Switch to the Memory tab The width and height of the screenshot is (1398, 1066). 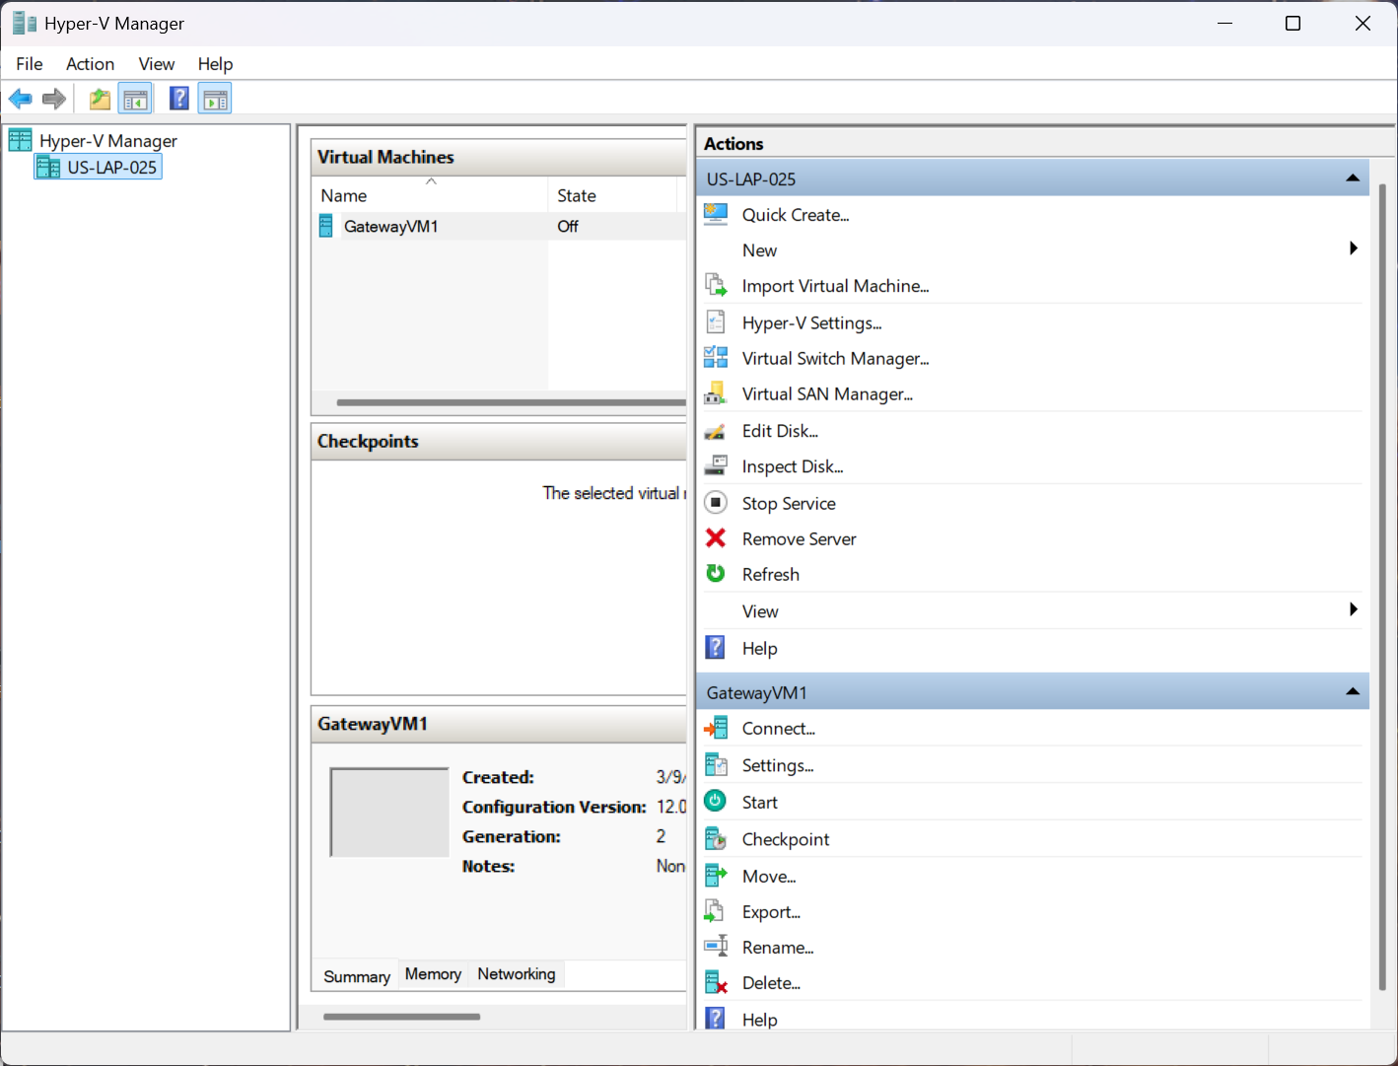pos(433,974)
